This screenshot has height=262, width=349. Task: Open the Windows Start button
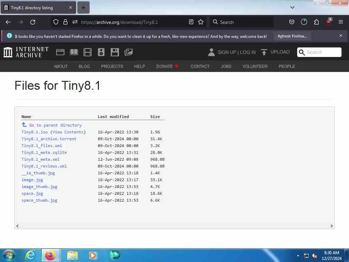[9, 255]
